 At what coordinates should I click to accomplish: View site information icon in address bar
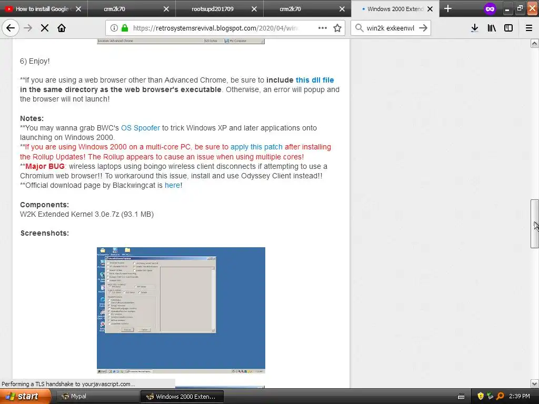pos(114,28)
